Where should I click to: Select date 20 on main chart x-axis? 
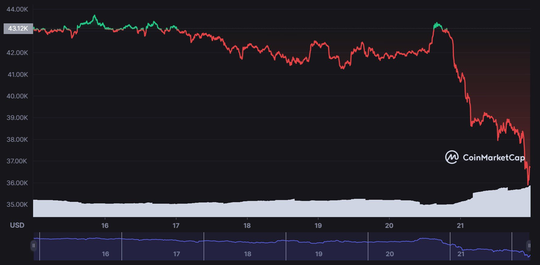389,226
